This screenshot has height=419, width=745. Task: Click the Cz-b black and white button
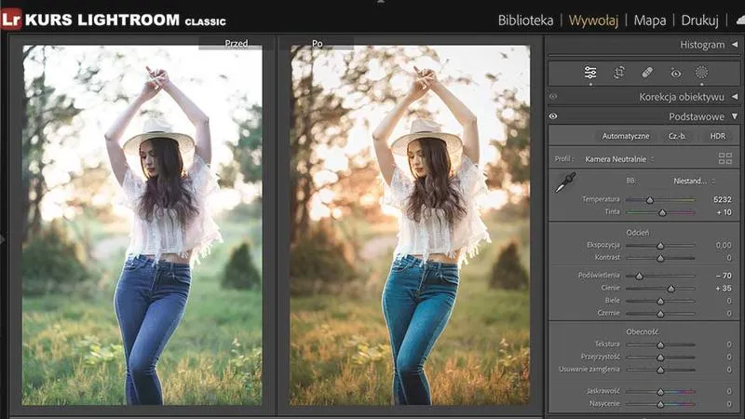[x=677, y=136]
